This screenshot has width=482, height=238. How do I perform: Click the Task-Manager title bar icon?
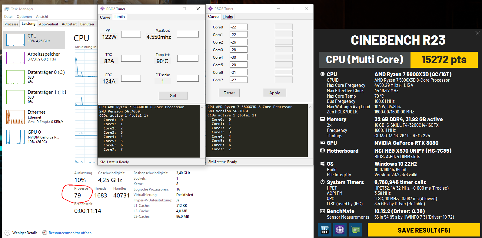click(7, 9)
